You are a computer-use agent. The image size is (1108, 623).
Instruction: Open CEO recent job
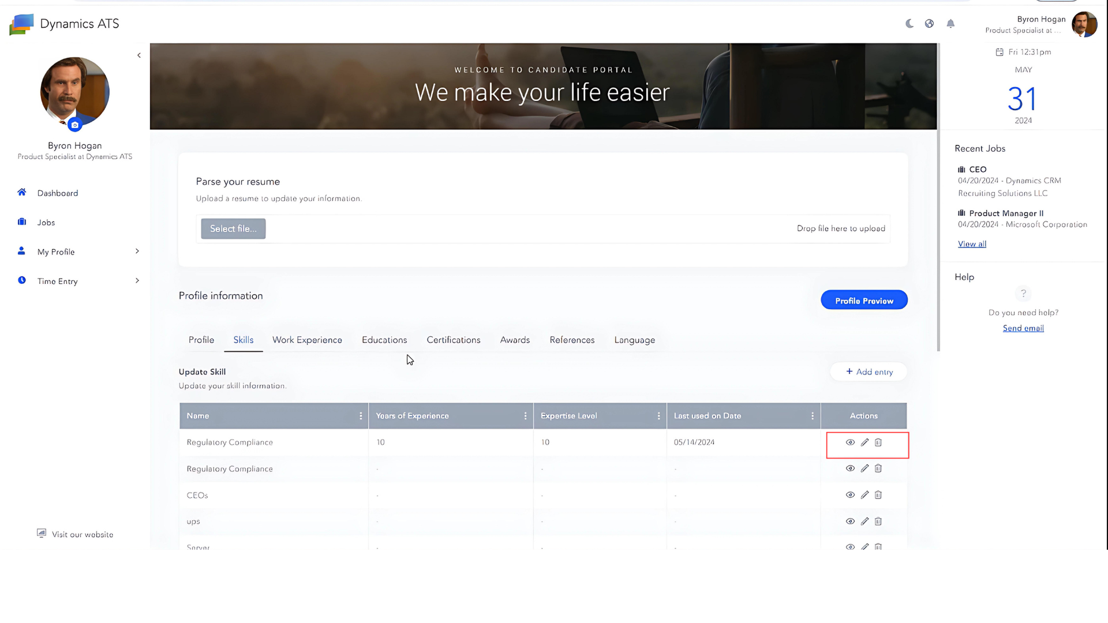(978, 170)
